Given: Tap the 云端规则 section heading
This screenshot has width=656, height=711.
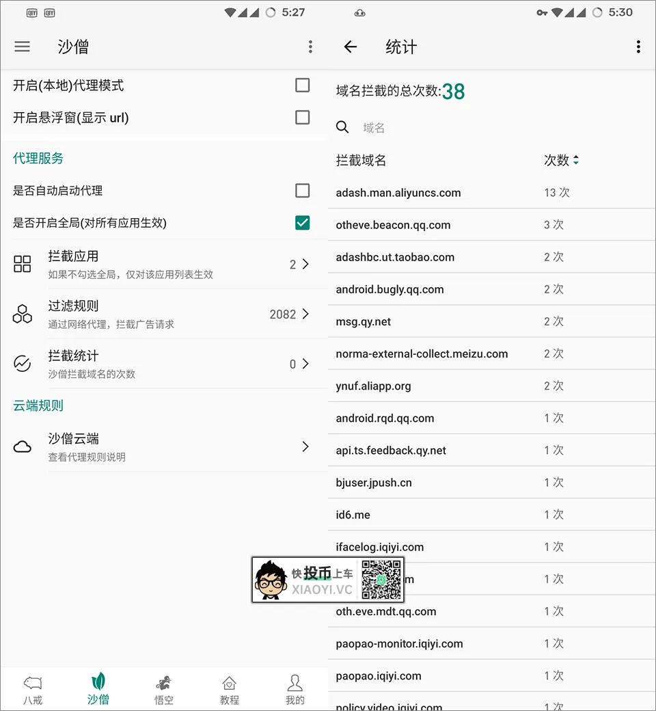Looking at the screenshot, I should (38, 405).
